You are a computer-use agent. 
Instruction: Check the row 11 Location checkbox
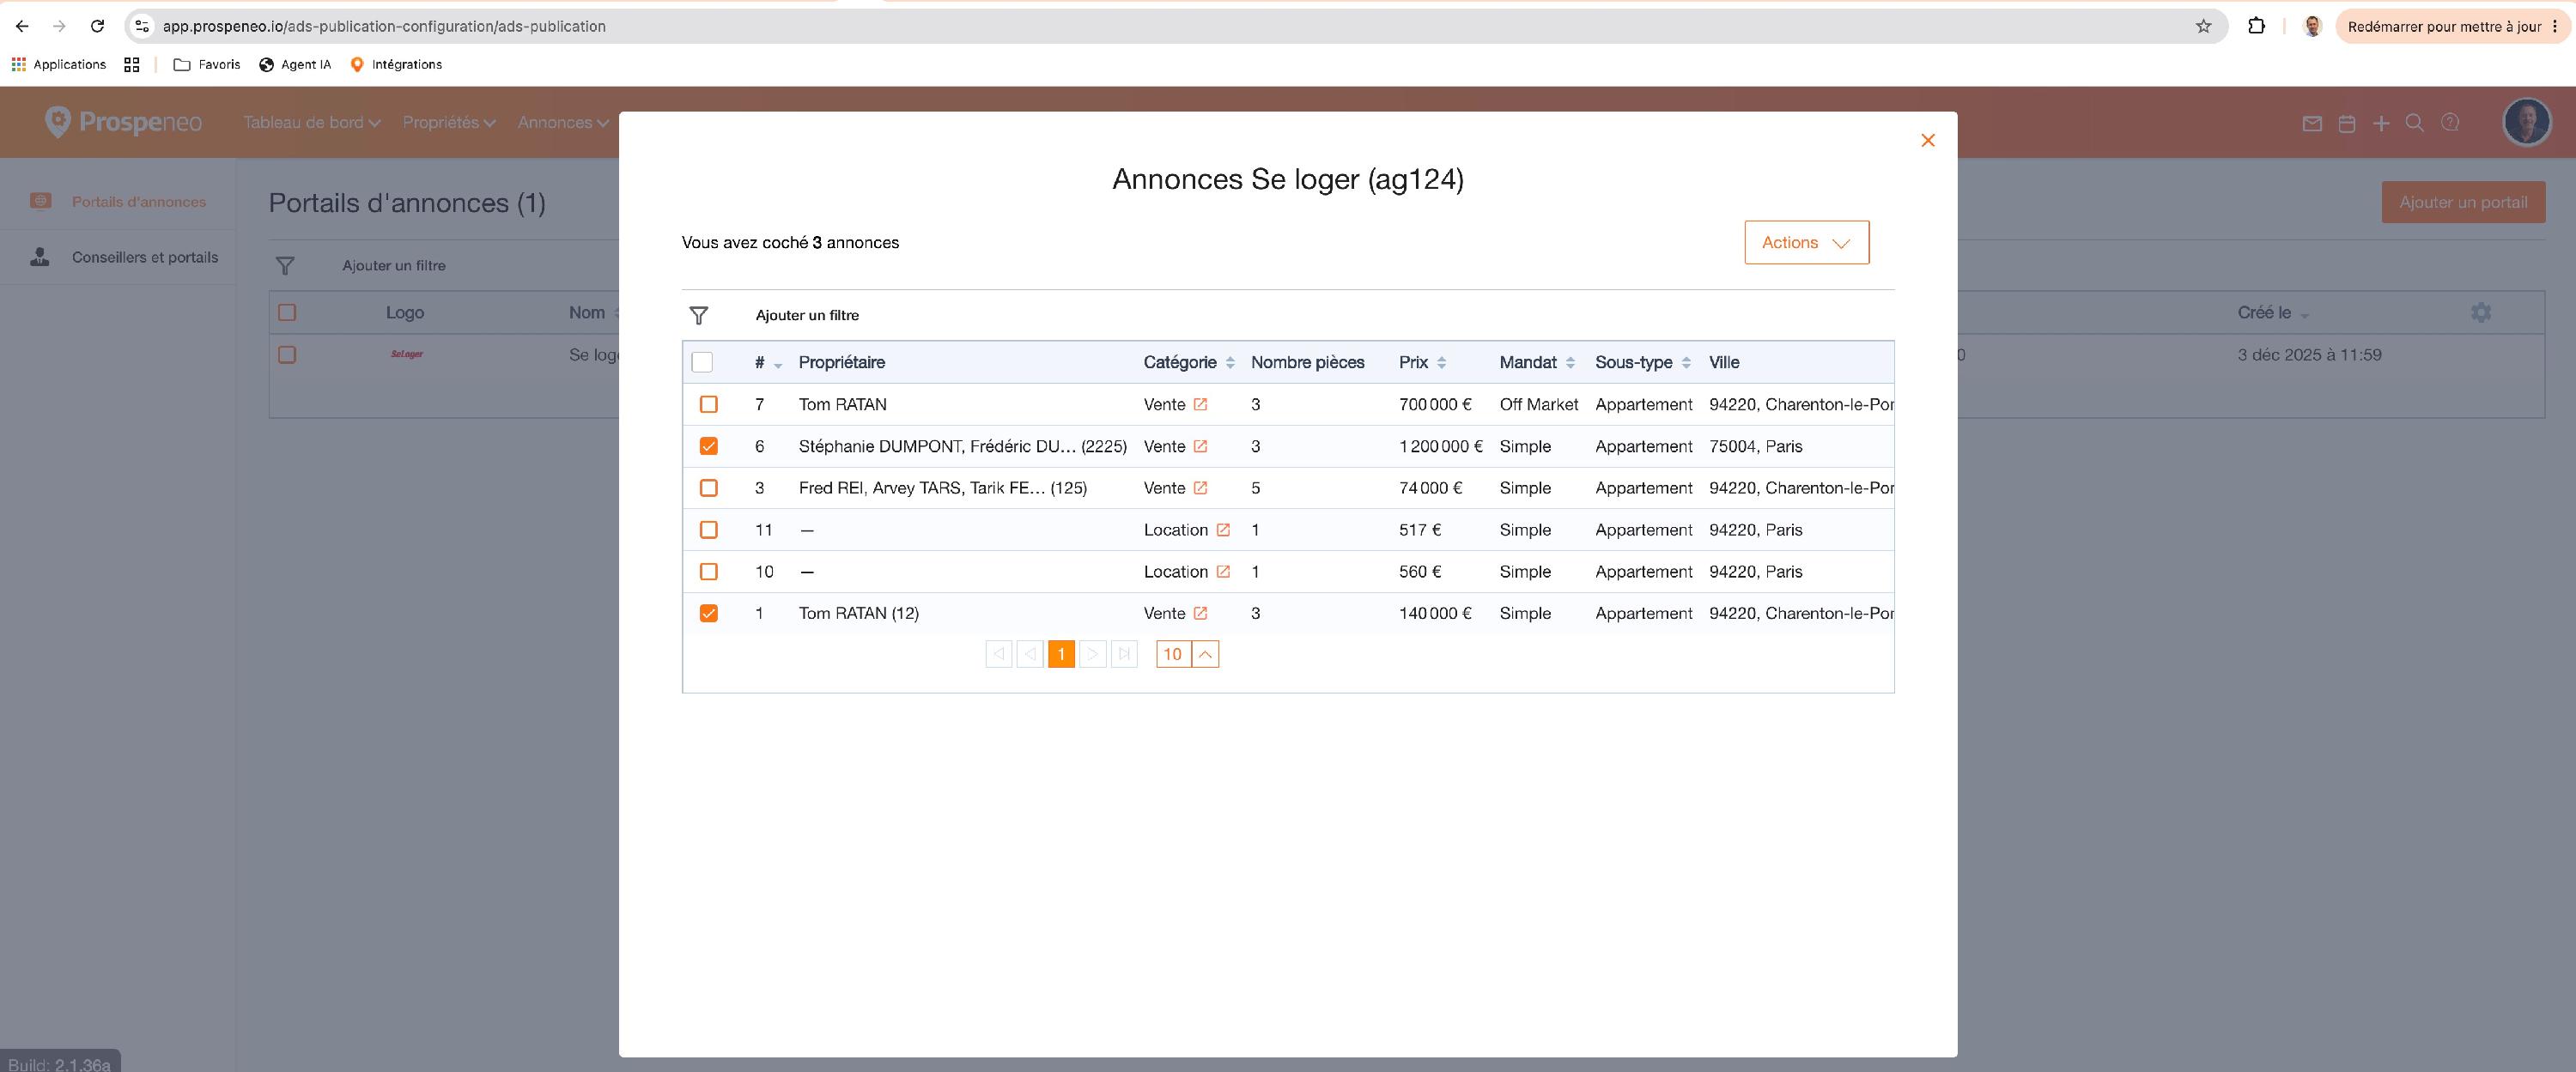708,530
